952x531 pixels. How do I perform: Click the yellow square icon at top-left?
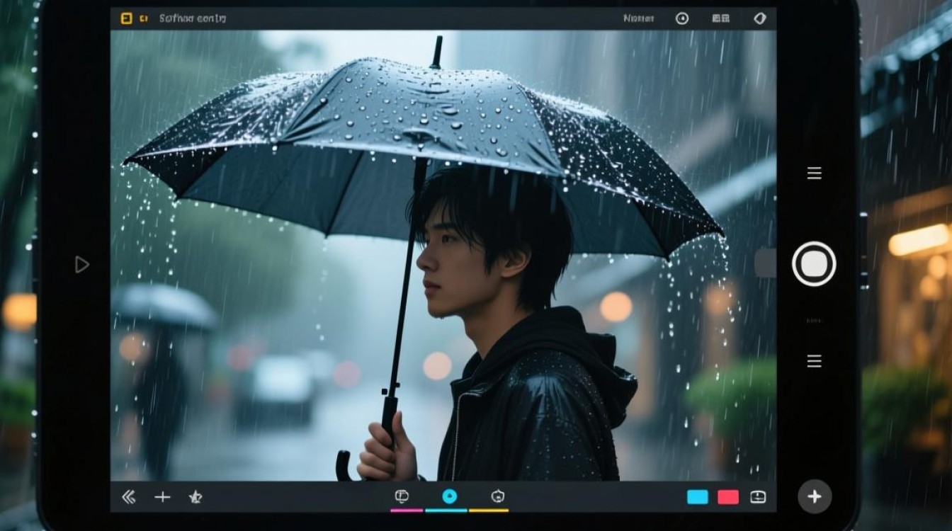[x=127, y=18]
